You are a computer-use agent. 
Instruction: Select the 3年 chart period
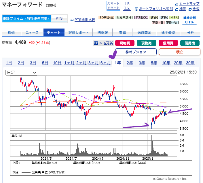[x=142, y=63]
